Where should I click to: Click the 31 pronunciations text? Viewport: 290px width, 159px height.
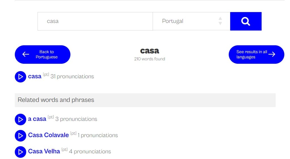72,77
